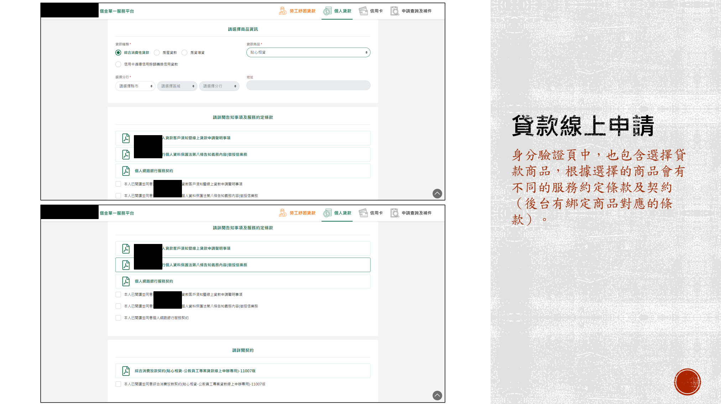Click the 勞工紓困貸款 worker icon in upper screenshot
This screenshot has width=721, height=404.
[283, 11]
